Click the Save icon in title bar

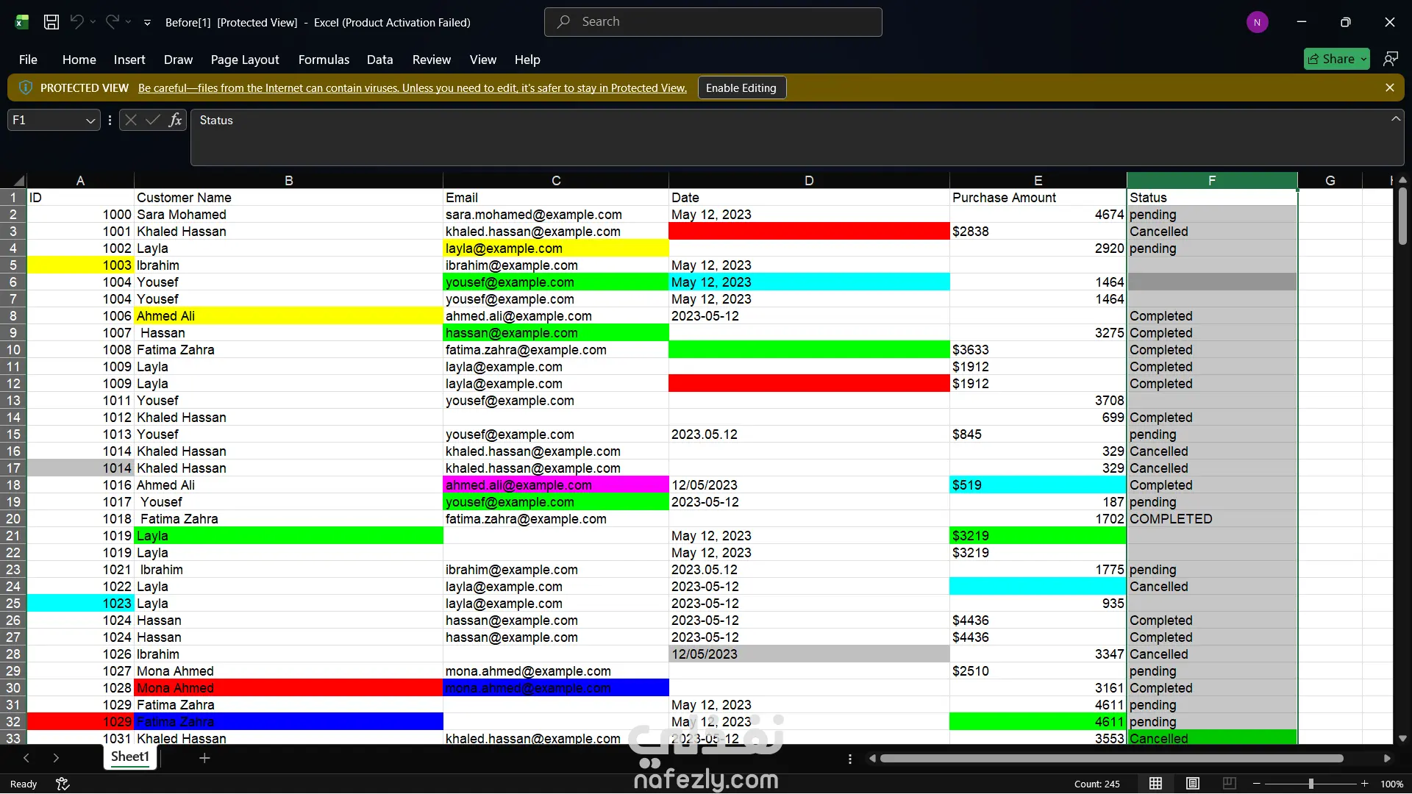tap(51, 22)
